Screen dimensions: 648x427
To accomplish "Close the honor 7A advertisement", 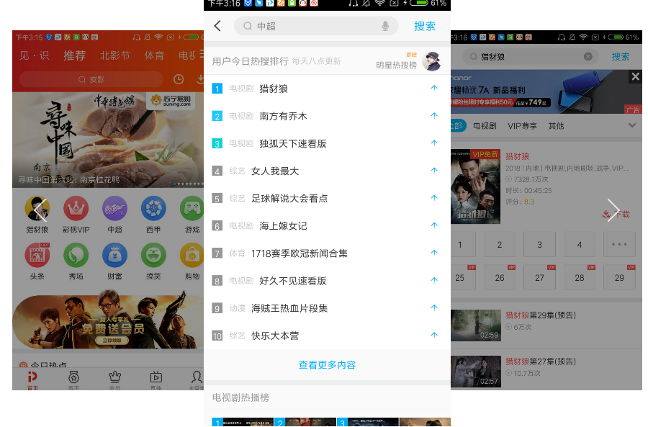I will 636,76.
